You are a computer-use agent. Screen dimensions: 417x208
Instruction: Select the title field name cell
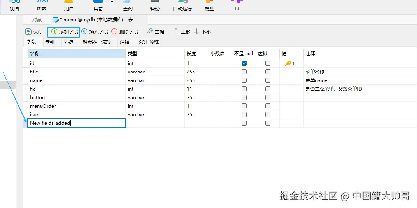pos(77,72)
